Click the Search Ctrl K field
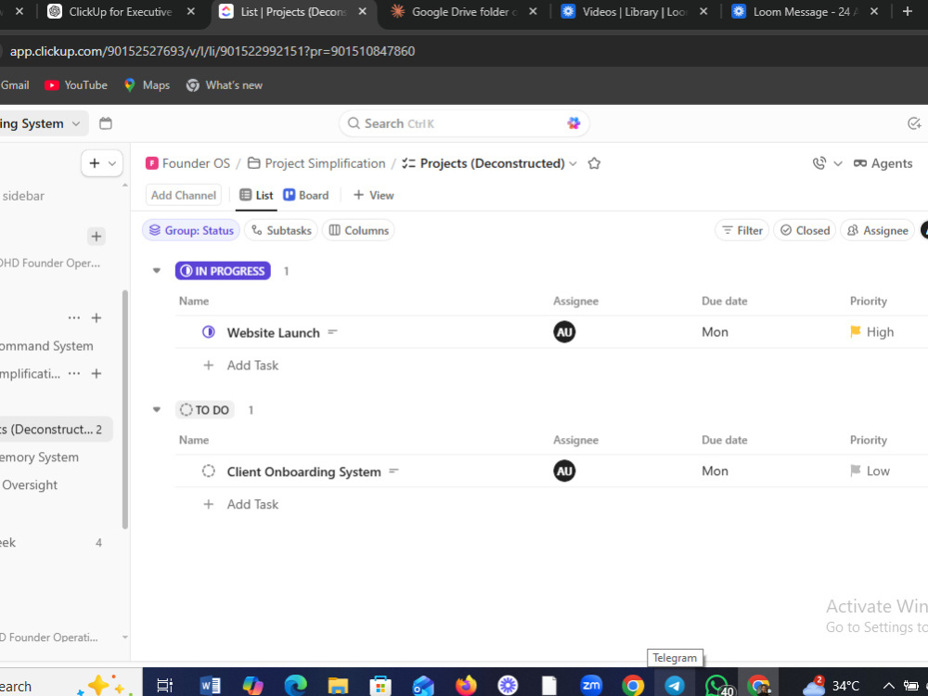This screenshot has height=696, width=928. (x=464, y=123)
